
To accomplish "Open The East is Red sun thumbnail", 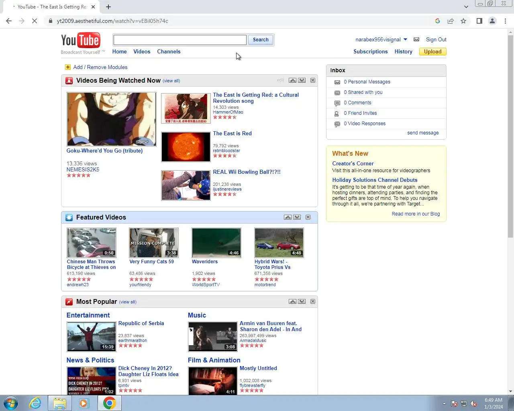I will [186, 147].
